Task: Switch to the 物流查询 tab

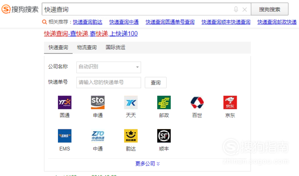Action: 86,47
